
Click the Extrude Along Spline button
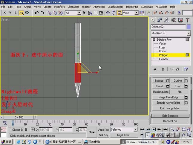click(x=168, y=103)
